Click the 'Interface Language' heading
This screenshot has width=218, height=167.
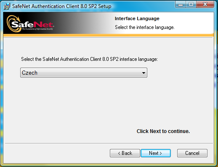coord(137,18)
